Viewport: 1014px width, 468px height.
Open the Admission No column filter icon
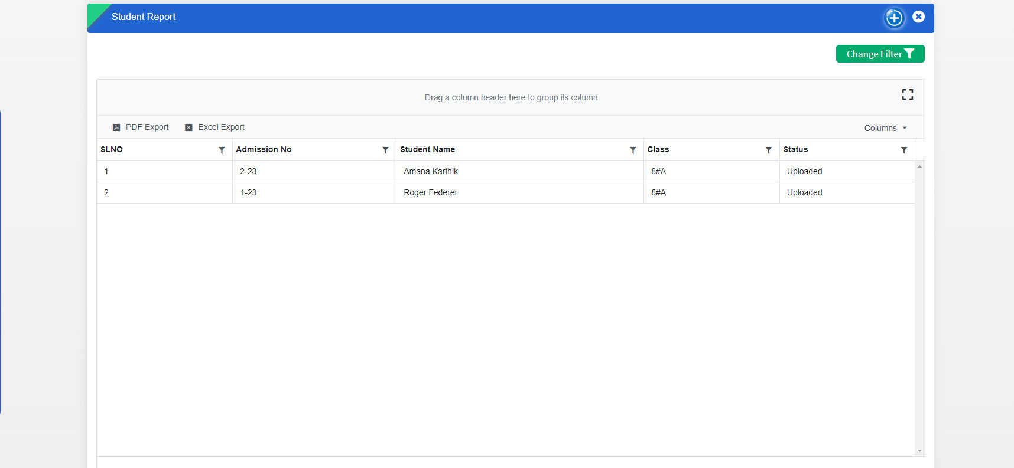pos(385,150)
